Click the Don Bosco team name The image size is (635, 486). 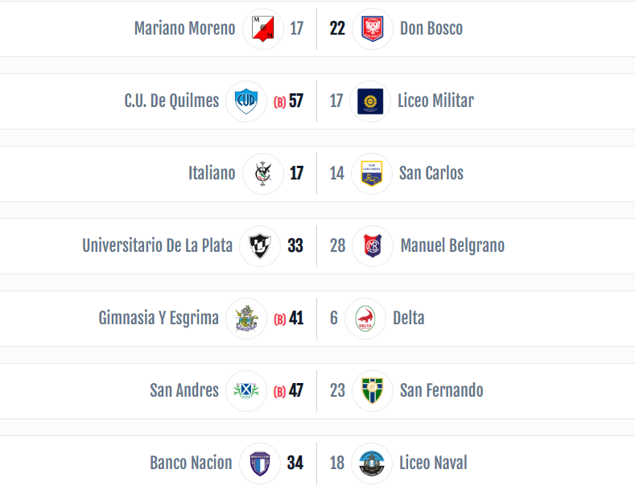coord(431,29)
